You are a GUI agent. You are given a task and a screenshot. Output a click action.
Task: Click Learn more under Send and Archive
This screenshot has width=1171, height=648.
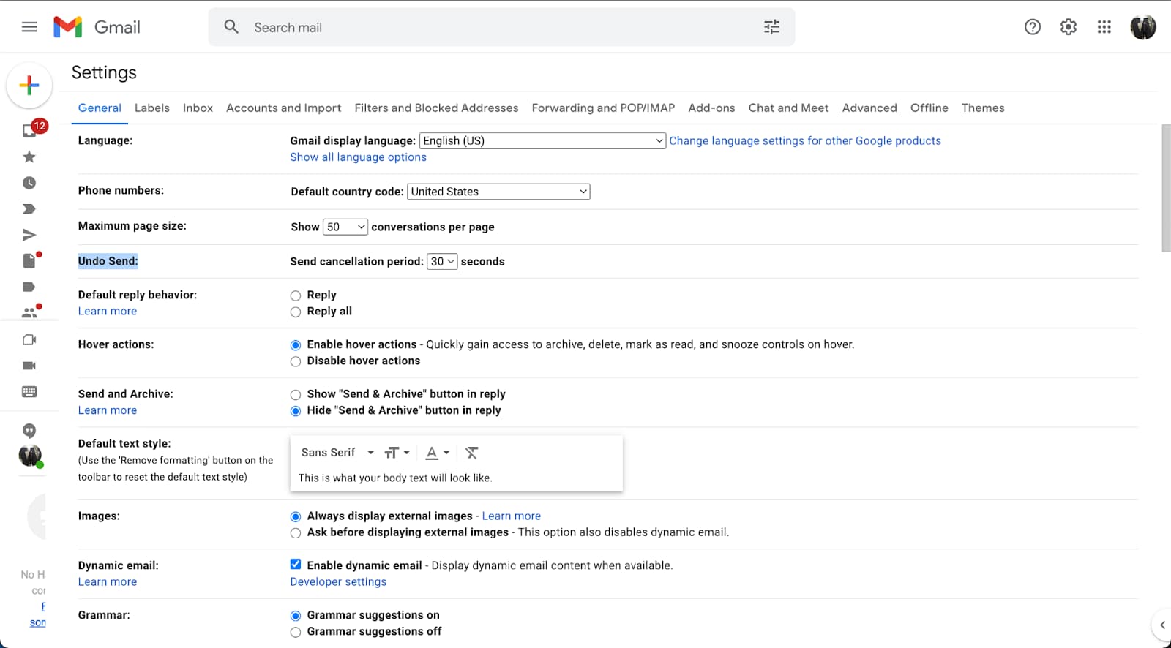[x=108, y=410]
